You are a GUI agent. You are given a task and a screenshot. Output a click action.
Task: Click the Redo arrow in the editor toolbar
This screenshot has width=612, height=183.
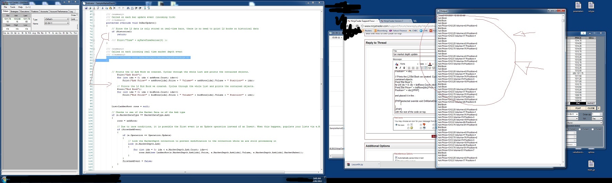[x=123, y=8]
